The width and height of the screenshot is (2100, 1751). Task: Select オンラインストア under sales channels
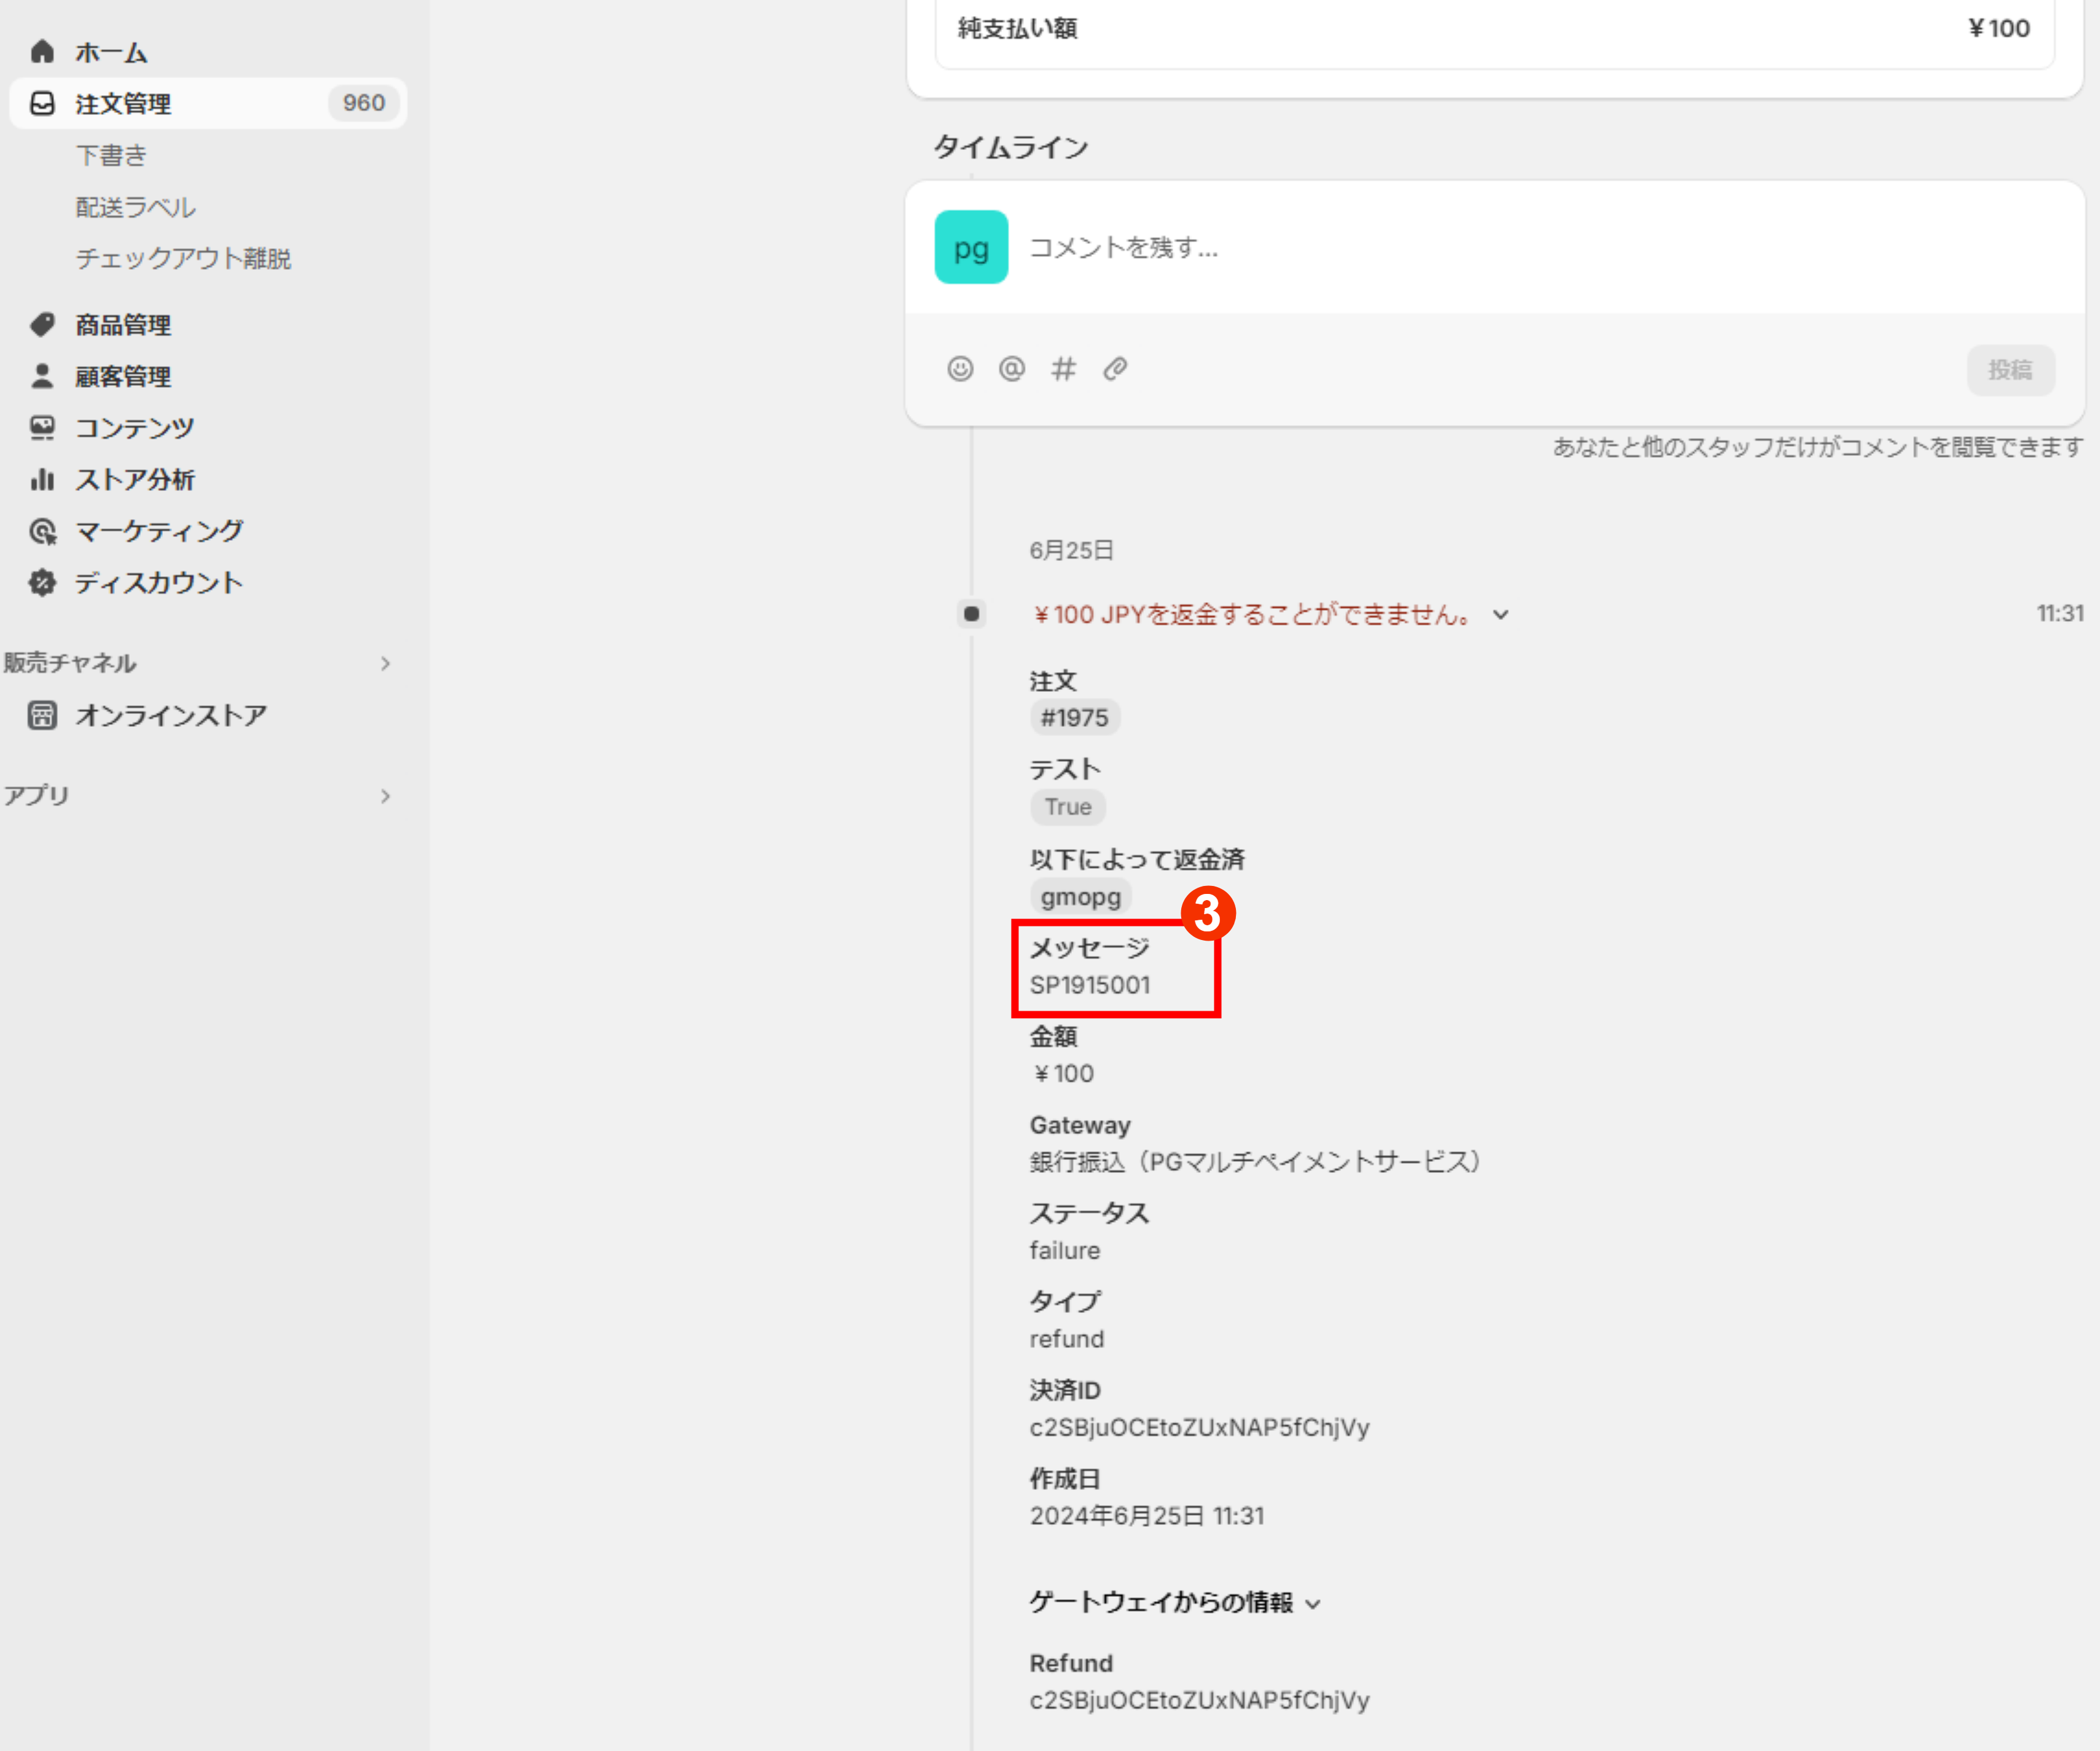click(x=171, y=713)
